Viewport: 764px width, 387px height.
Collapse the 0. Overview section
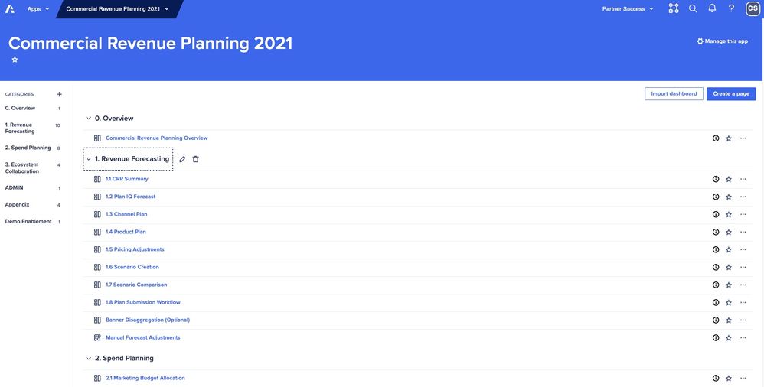point(88,119)
